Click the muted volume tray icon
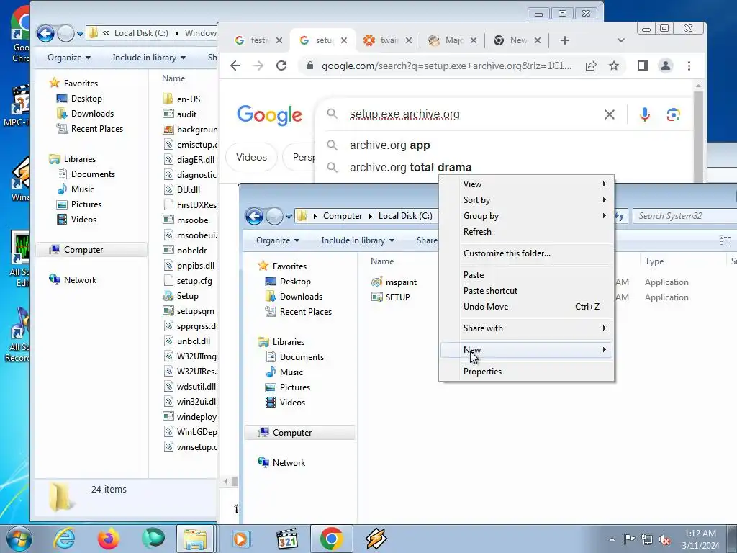 (664, 539)
